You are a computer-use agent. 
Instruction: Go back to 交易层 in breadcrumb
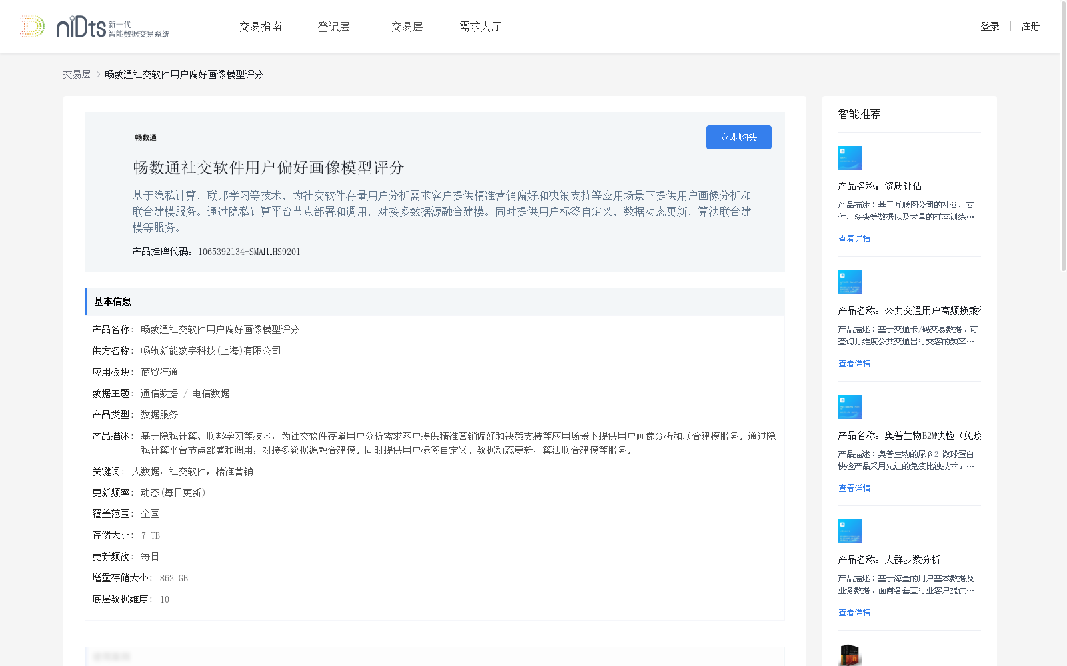(x=77, y=75)
